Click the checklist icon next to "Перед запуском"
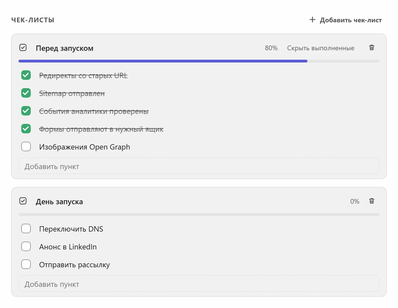 (x=23, y=47)
